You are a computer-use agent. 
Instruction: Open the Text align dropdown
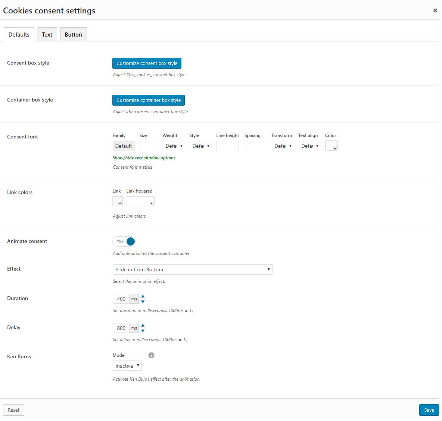coord(309,146)
